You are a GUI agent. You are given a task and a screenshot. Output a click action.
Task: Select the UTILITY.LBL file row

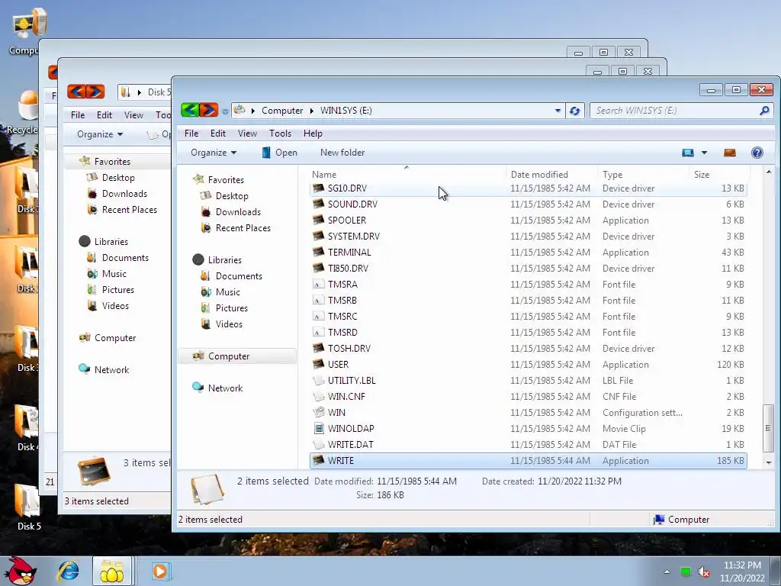(528, 381)
